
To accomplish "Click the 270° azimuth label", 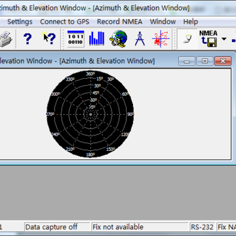I will 50,114.
